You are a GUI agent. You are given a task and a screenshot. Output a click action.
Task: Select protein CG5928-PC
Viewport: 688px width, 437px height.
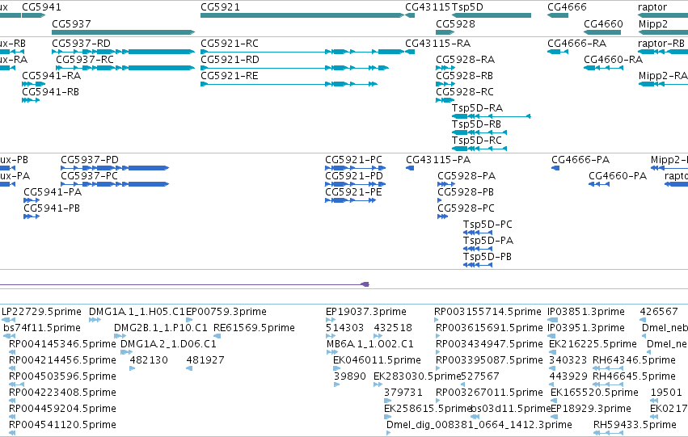(443, 216)
